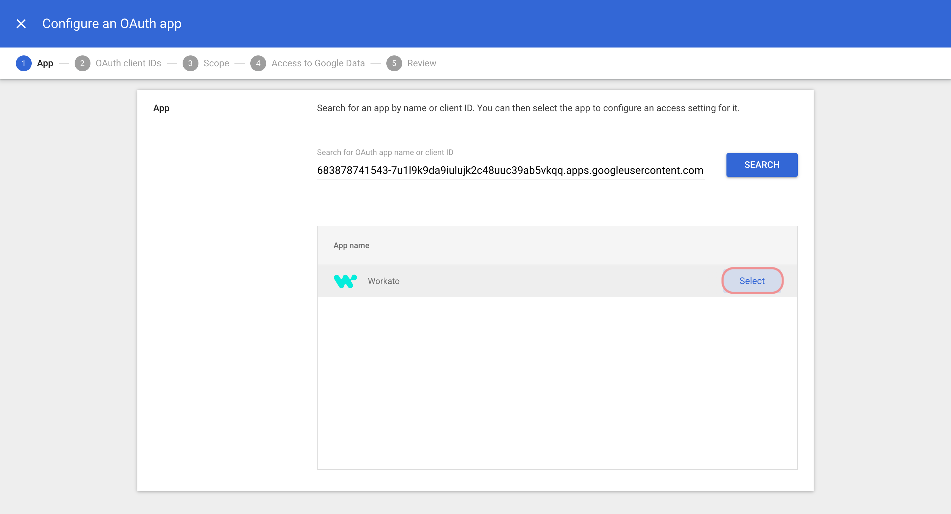Click the step 5 Review circle icon
This screenshot has height=514, width=951.
[394, 63]
